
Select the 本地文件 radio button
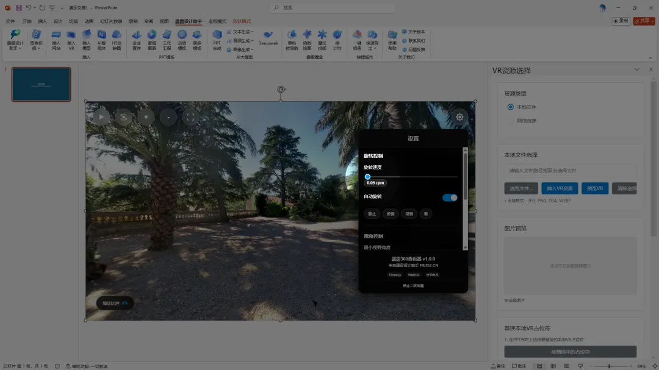tap(511, 107)
